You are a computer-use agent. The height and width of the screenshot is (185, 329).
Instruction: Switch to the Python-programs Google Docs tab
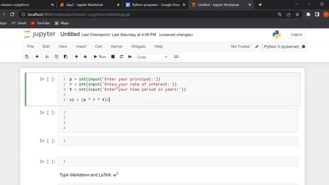coord(156,5)
